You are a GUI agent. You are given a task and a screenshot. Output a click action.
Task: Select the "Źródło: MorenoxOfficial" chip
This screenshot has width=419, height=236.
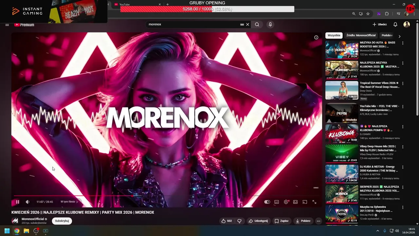pyautogui.click(x=361, y=35)
